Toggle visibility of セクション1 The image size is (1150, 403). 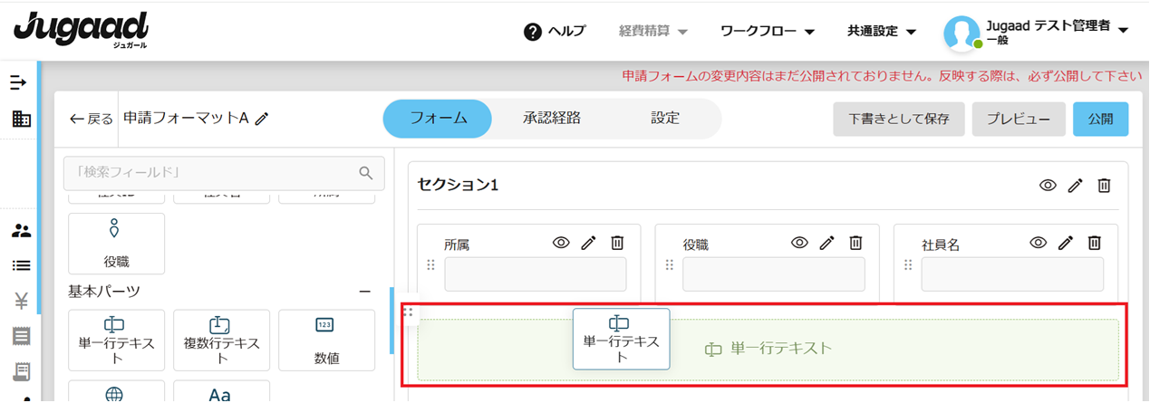click(1048, 185)
